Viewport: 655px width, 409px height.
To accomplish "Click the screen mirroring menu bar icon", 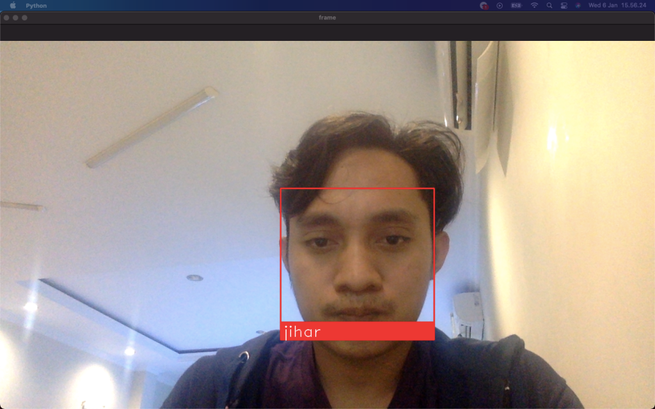I will 565,6.
